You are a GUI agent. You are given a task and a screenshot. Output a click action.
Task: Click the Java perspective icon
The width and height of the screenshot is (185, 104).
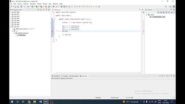point(174,7)
